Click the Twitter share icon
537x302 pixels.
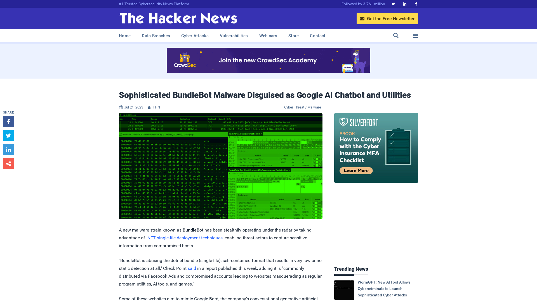click(x=8, y=135)
